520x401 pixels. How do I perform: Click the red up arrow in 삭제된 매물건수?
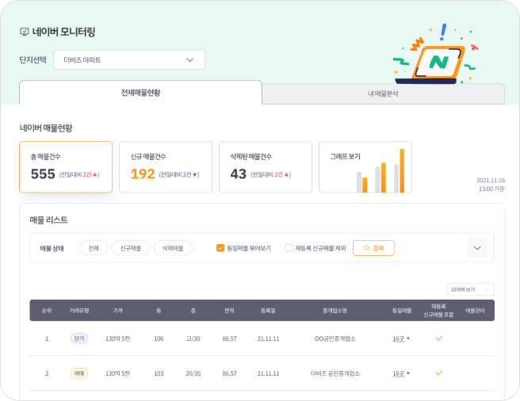(x=286, y=175)
